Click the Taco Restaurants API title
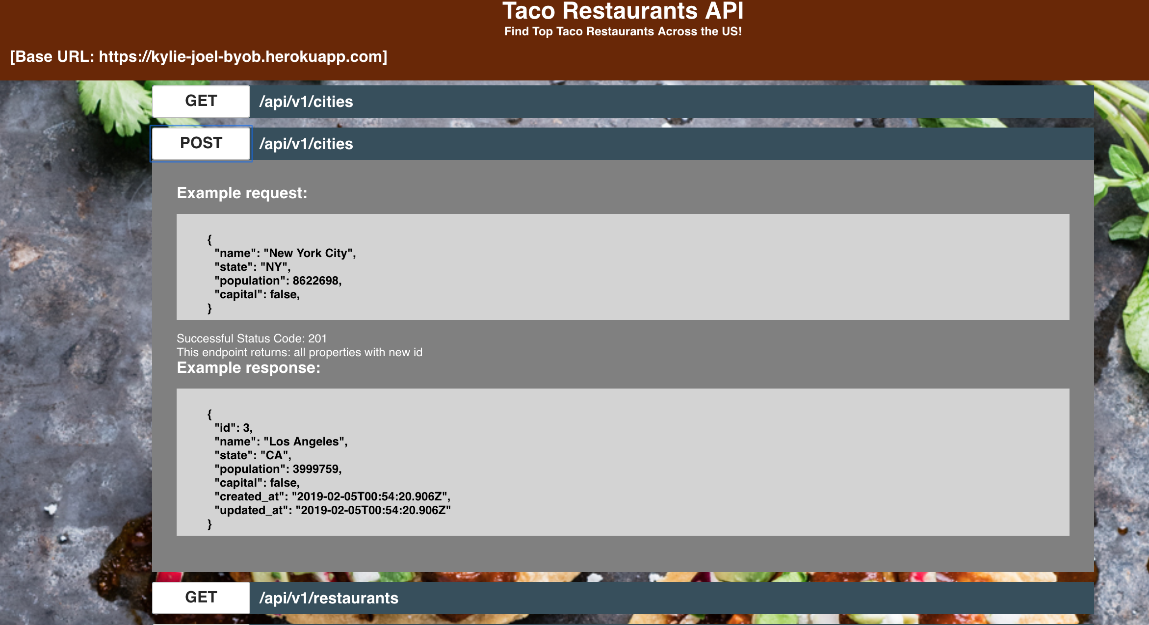 pos(623,11)
